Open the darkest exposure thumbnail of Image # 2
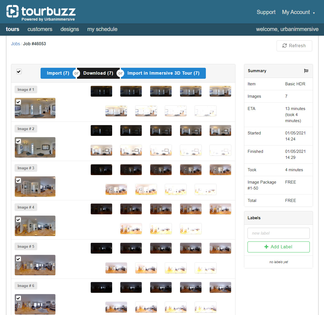This screenshot has height=315, width=324. [101, 131]
